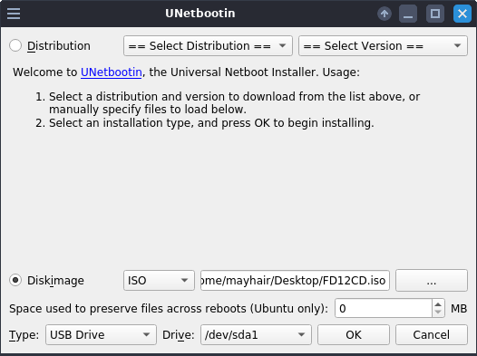The height and width of the screenshot is (356, 477).
Task: Select the Diskimage radio button
Action: point(15,280)
